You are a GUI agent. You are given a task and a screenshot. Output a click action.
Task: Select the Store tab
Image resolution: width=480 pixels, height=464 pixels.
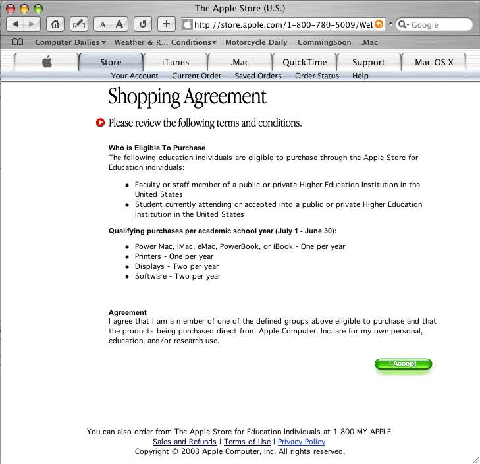point(111,62)
